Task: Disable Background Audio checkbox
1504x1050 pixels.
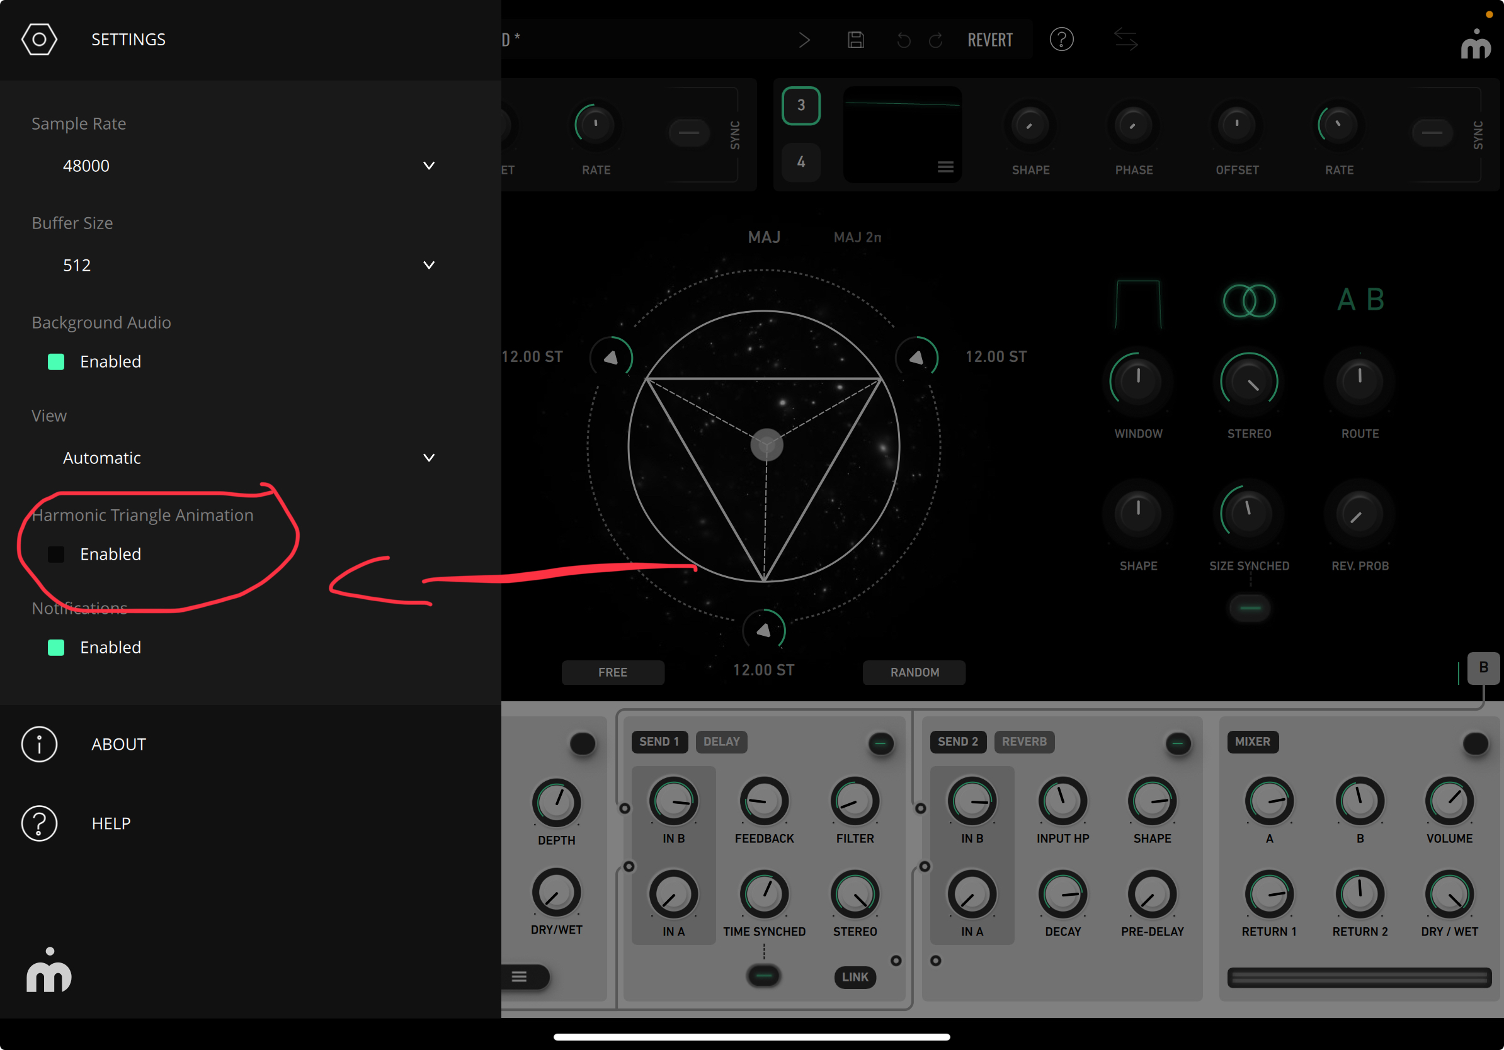Action: tap(56, 362)
